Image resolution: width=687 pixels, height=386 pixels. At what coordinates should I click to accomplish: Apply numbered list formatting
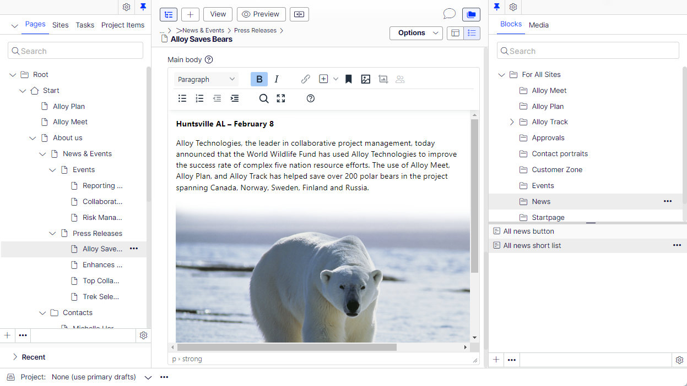pos(200,98)
